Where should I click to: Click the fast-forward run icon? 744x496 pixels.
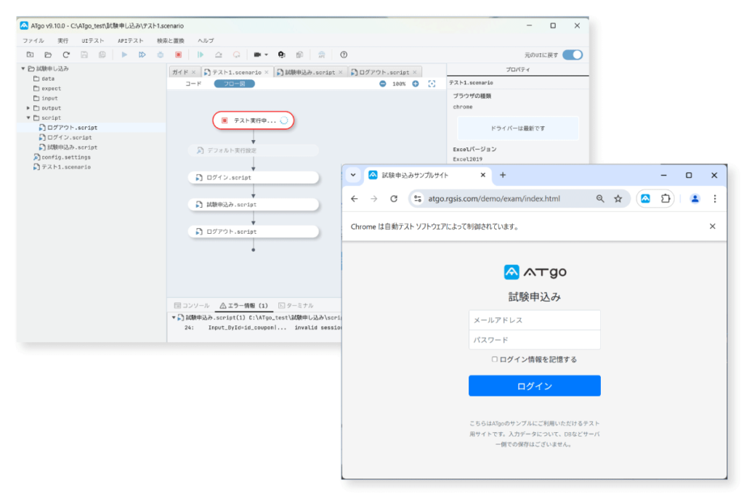(x=142, y=55)
